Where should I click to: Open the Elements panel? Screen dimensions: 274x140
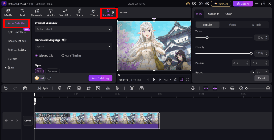coord(36,13)
